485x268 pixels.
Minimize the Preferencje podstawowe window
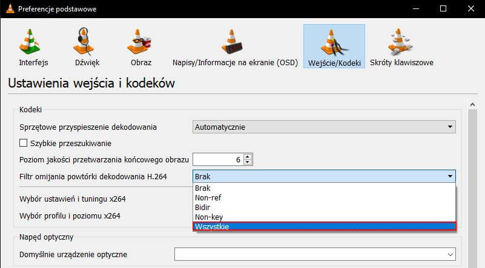point(416,8)
